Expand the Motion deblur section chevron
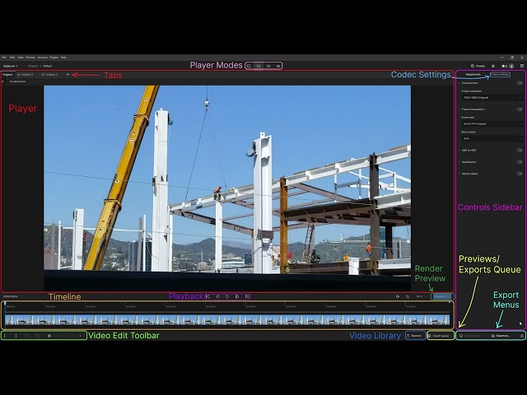The height and width of the screenshot is (395, 527). (x=459, y=174)
